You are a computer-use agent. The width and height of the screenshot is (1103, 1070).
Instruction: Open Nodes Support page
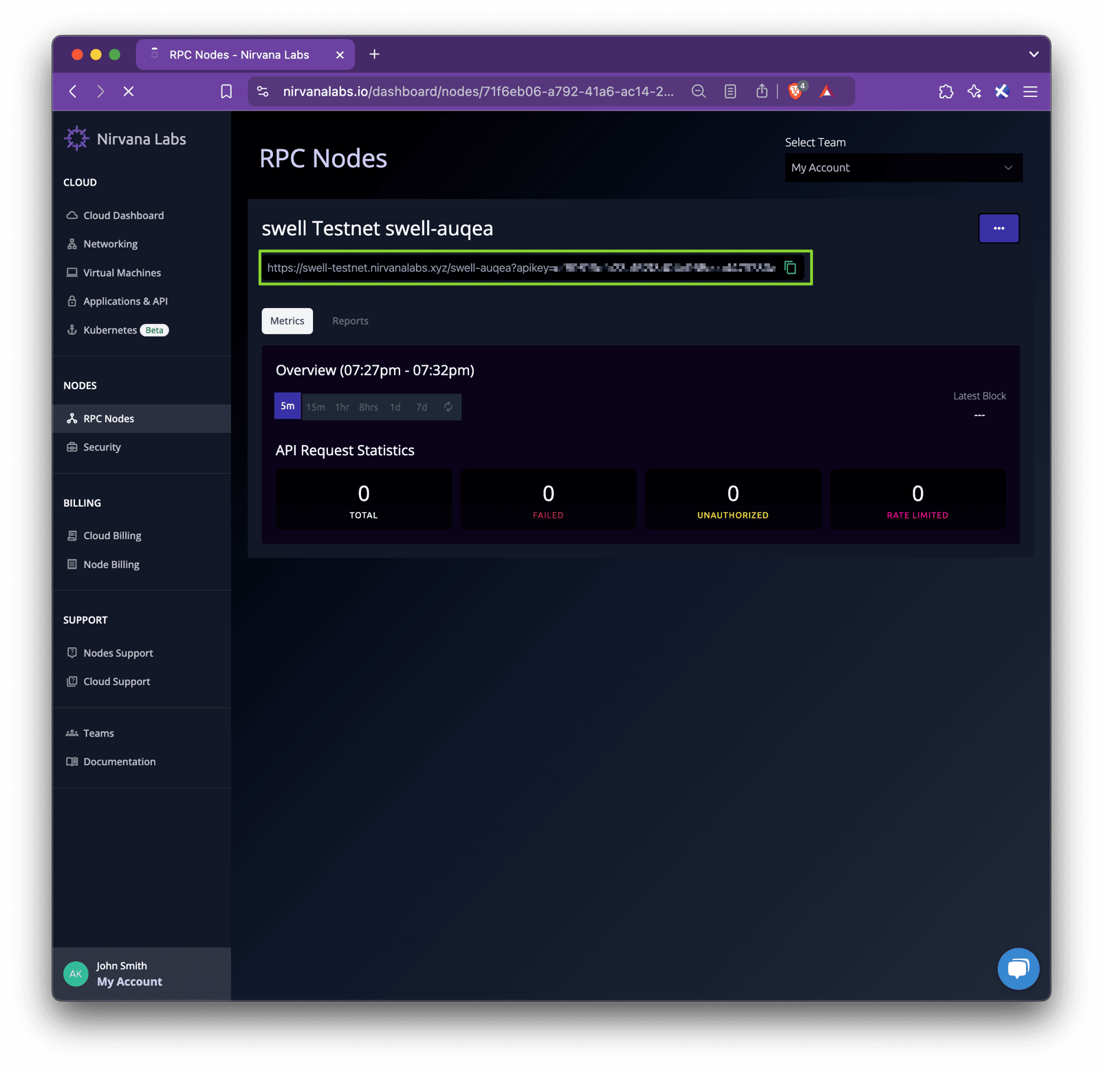[x=142, y=653]
